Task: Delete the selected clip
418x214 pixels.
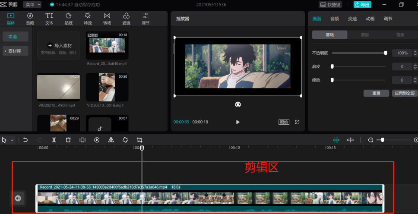Action: [68, 140]
